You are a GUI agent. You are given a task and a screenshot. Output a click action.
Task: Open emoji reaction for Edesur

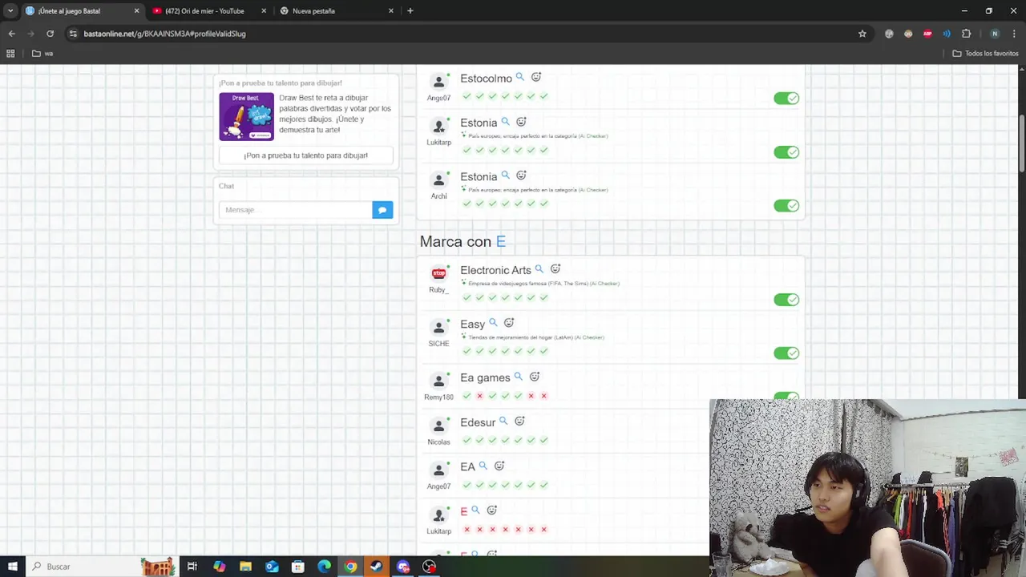(x=519, y=421)
